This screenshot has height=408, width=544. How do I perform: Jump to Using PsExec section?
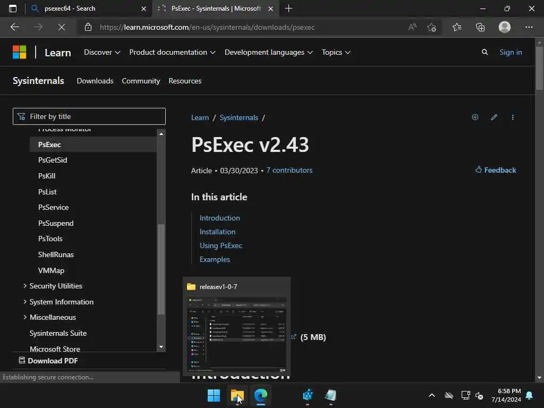pos(220,245)
